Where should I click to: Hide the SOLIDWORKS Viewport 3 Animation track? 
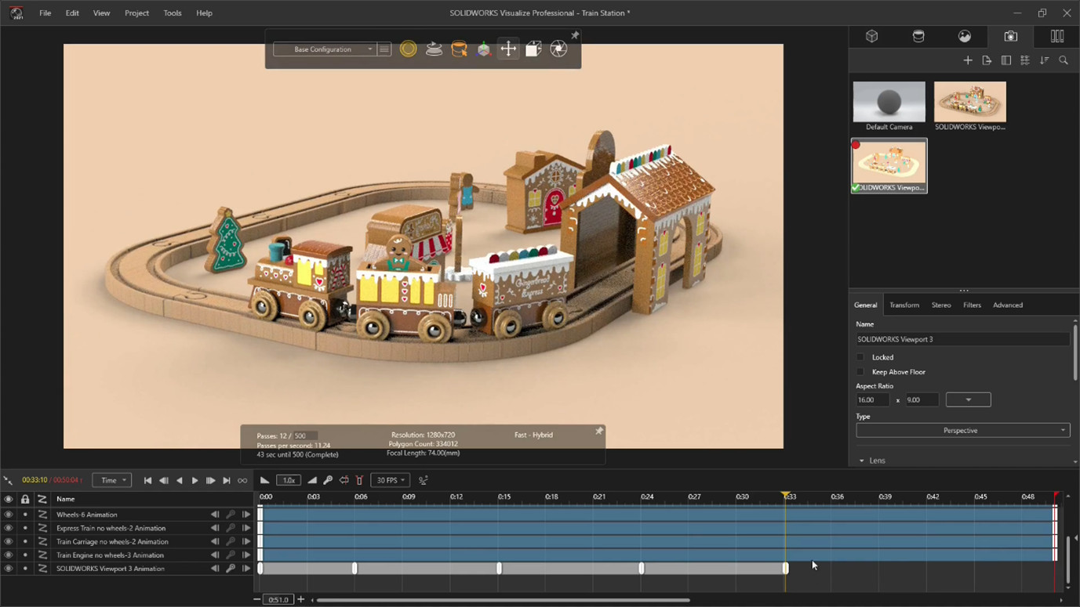(x=8, y=569)
